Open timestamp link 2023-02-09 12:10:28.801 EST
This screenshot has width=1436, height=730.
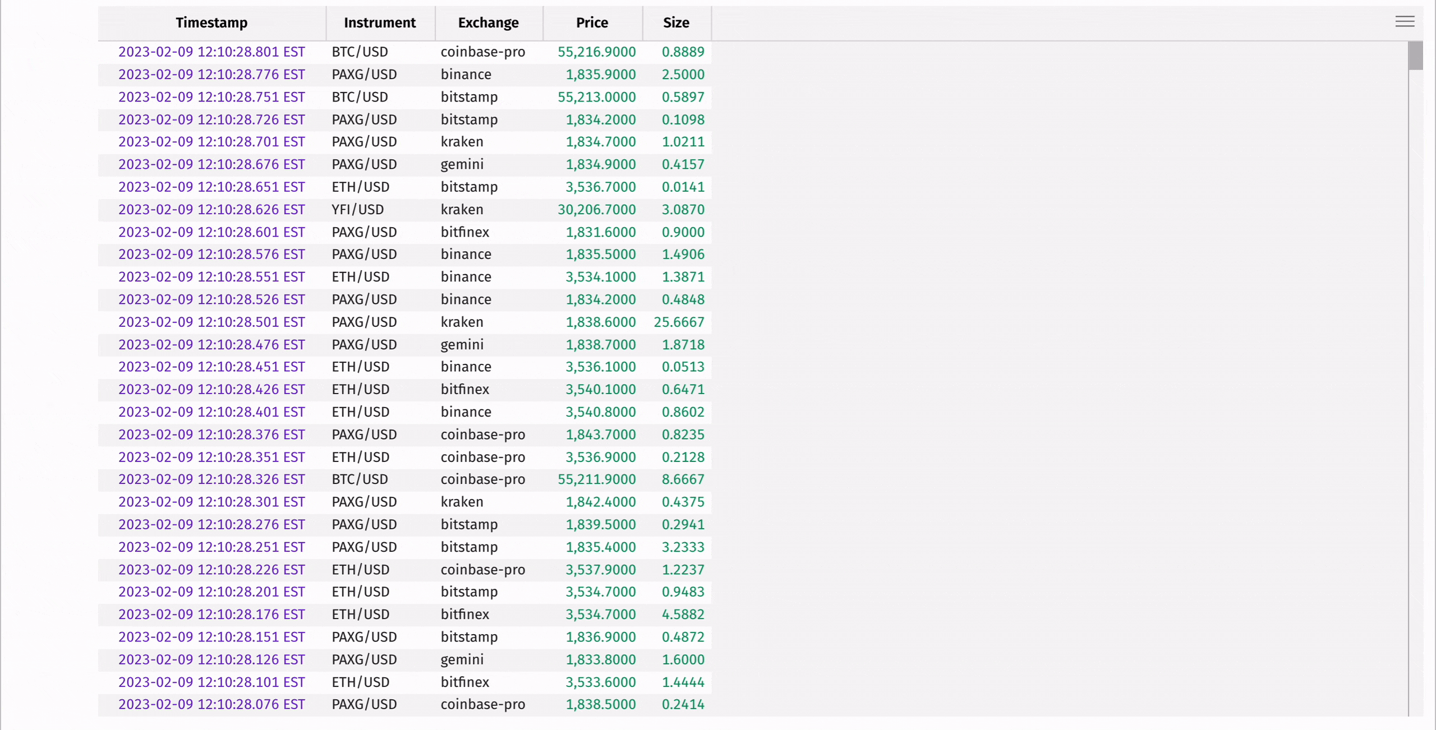(x=211, y=52)
